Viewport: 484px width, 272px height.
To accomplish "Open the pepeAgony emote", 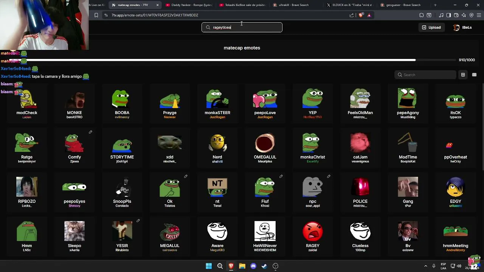I will coord(408,104).
